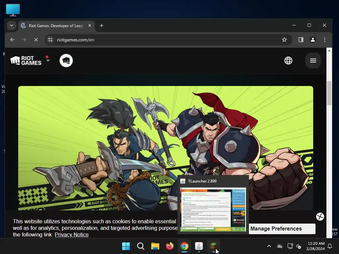This screenshot has height=254, width=339.
Task: Click Manage Preferences button
Action: (282, 229)
